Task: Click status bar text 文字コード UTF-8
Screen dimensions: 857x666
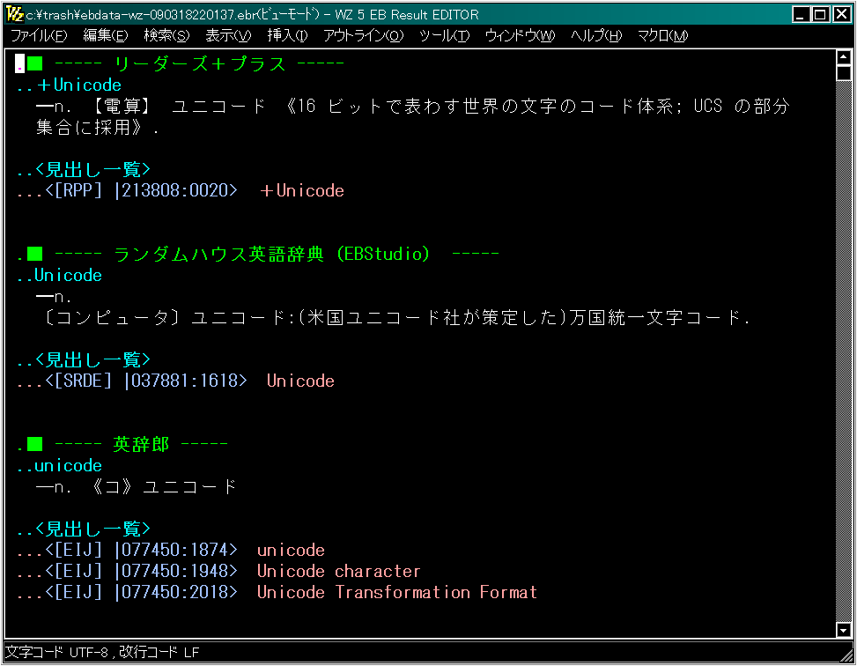Action: (56, 652)
